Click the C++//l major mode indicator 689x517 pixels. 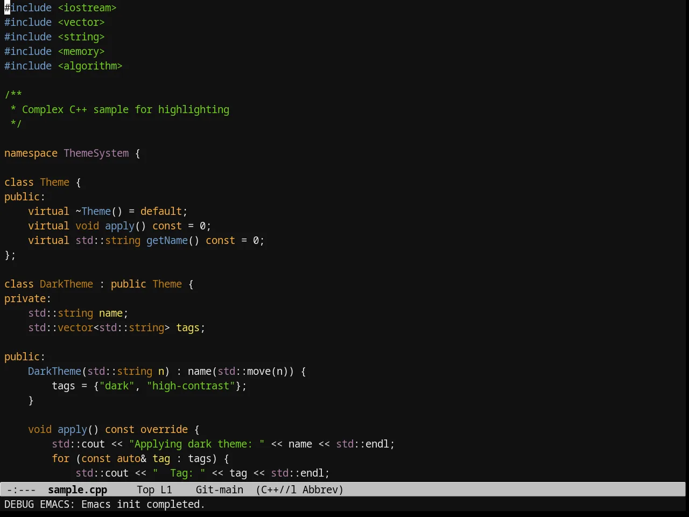click(x=276, y=490)
